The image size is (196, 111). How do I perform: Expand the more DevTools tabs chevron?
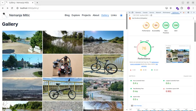click(181, 13)
